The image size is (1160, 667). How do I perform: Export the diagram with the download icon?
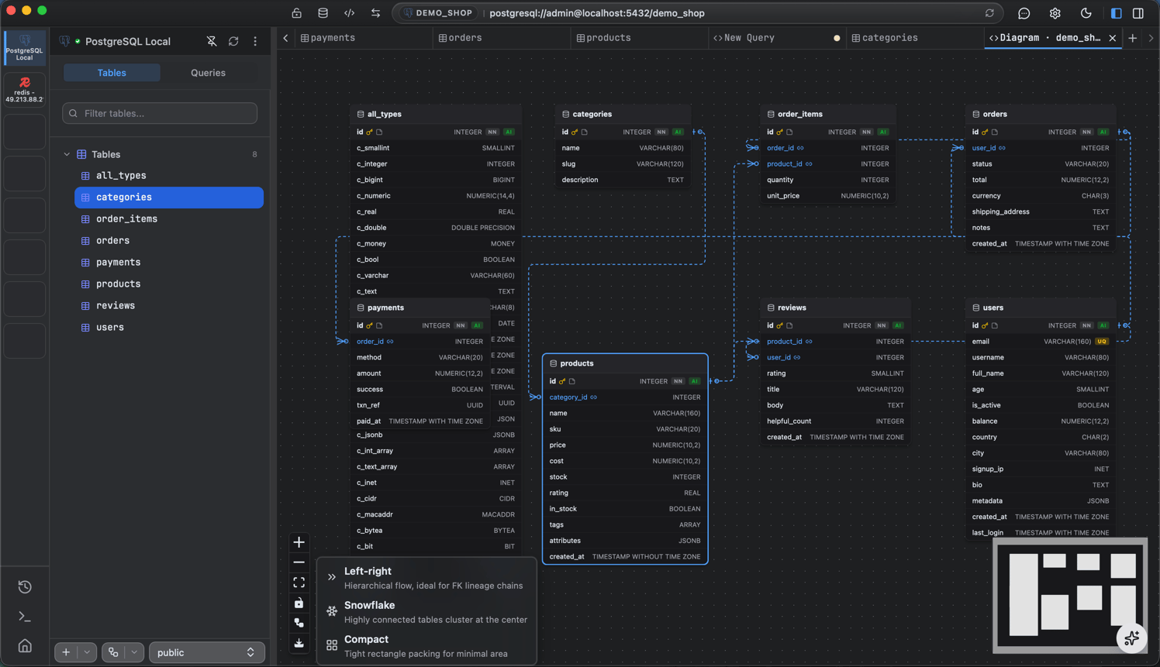pos(299,643)
